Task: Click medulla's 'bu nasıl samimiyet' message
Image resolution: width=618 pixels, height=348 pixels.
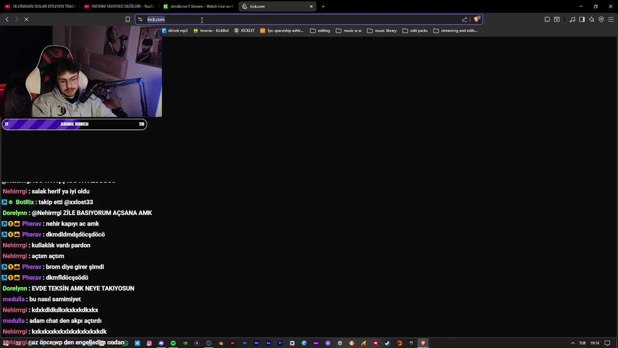Action: (55, 299)
